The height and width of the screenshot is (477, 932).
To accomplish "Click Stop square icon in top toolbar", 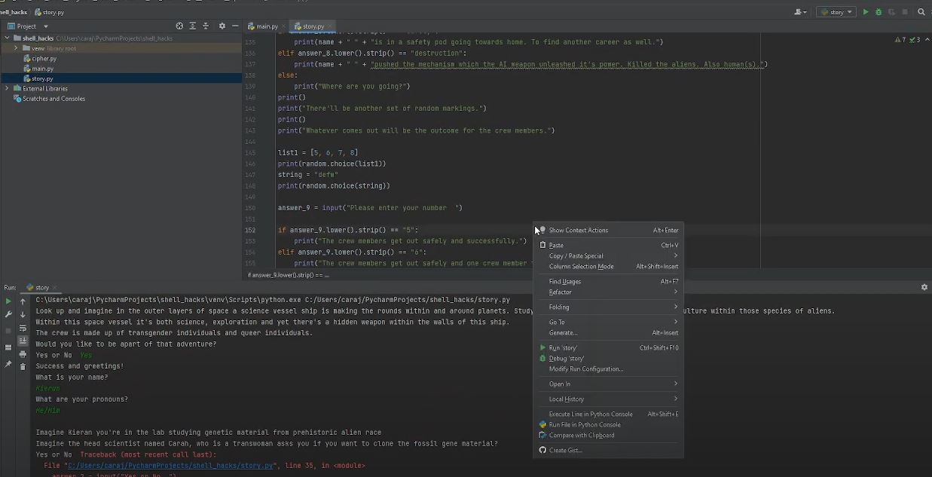I will click(x=905, y=12).
